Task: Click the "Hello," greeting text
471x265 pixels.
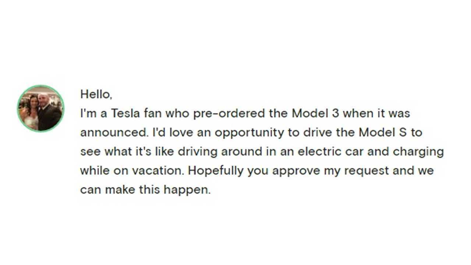Action: (96, 94)
